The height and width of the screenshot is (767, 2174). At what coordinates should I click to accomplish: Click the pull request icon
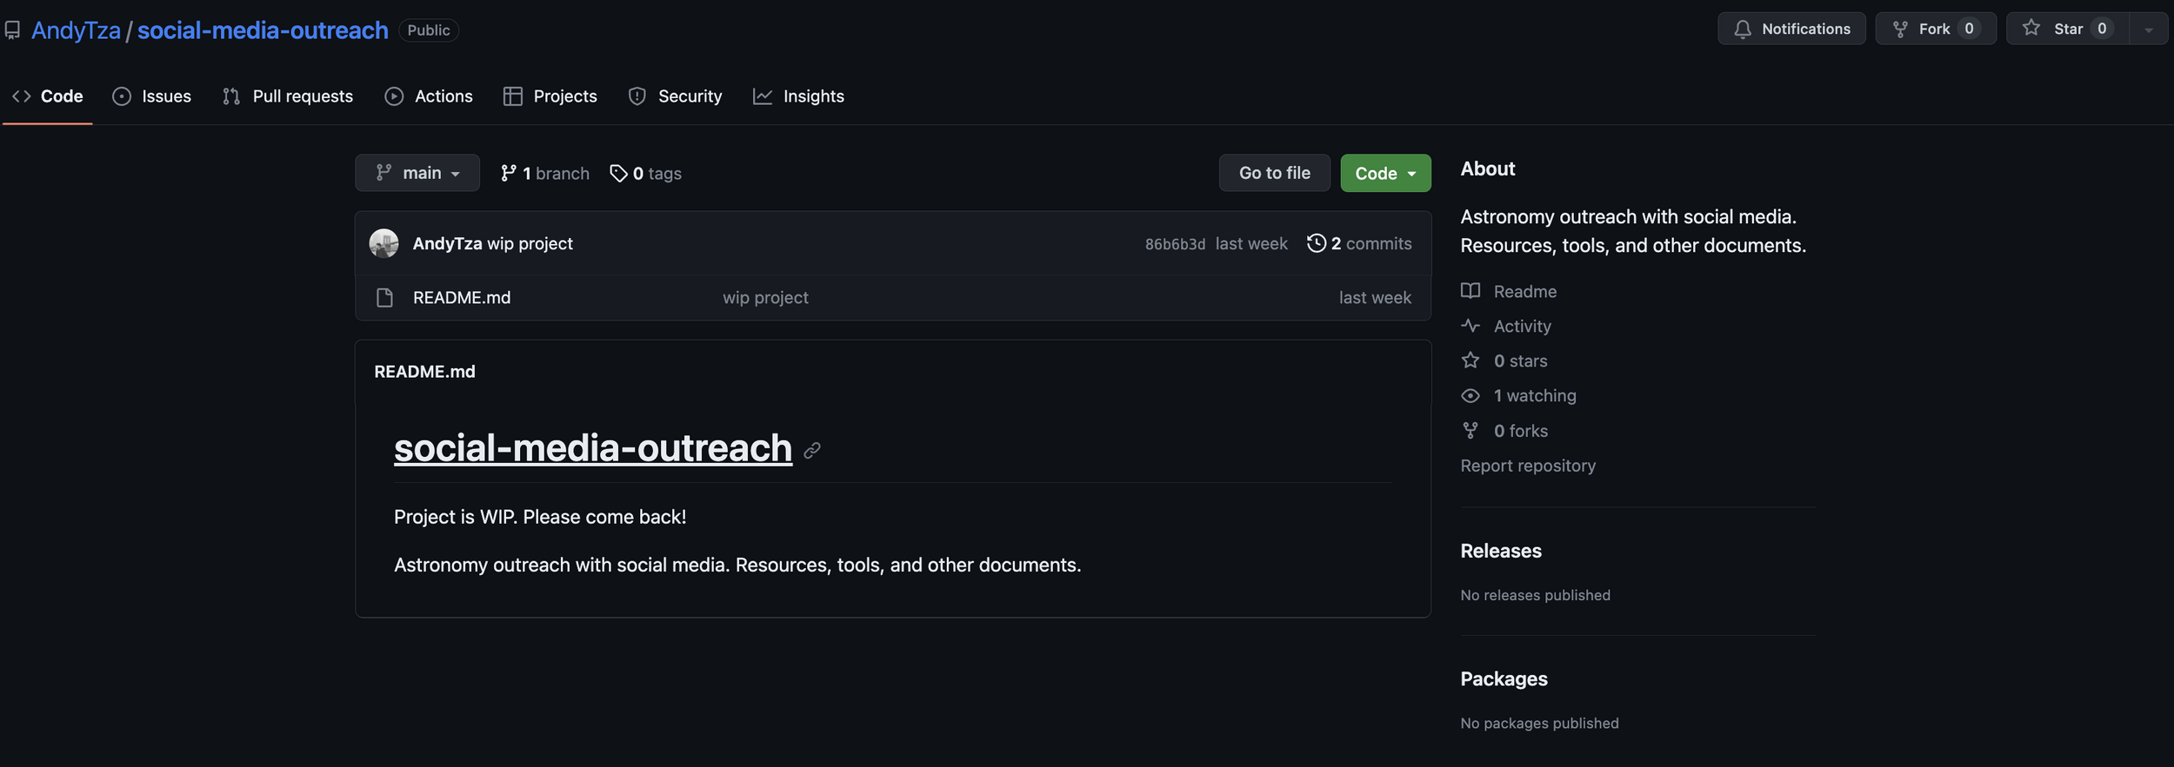(231, 96)
